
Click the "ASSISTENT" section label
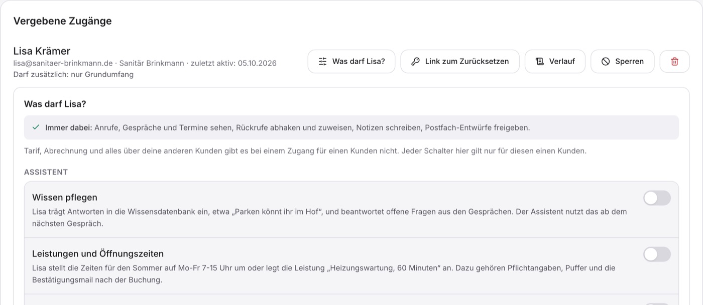[x=46, y=172]
